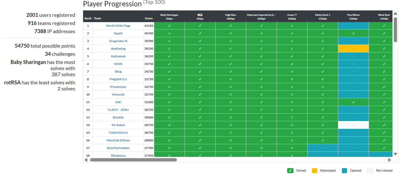This screenshot has height=176, width=405.
Task: Click RaptX's Plus Minus solved checkmark
Action: pyautogui.click(x=353, y=33)
